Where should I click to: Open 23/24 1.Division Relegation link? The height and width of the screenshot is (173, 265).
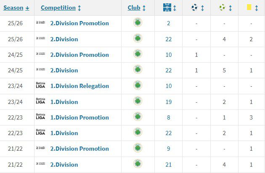point(79,86)
